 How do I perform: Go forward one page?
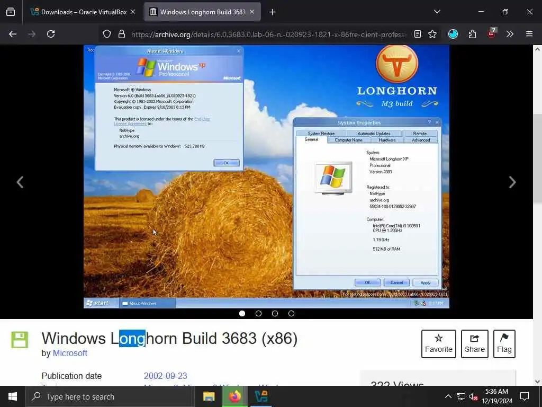tap(32, 34)
